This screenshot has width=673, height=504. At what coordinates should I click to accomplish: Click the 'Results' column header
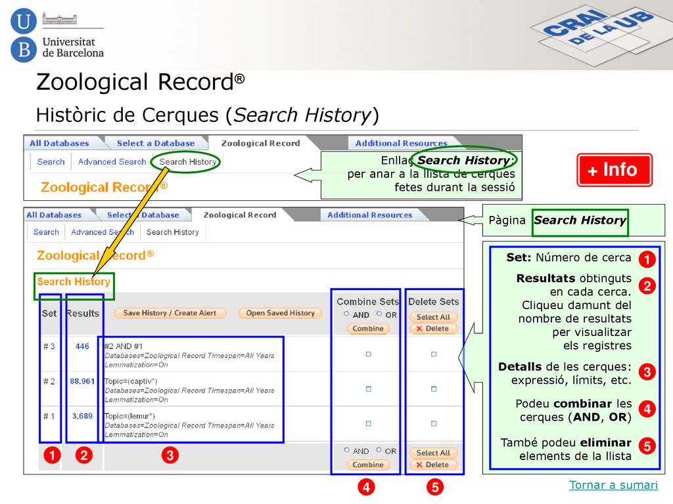pyautogui.click(x=83, y=313)
